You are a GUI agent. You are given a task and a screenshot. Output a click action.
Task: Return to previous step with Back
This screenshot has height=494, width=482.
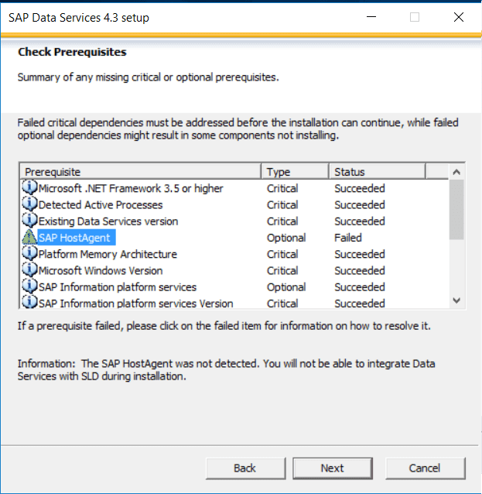pyautogui.click(x=245, y=468)
